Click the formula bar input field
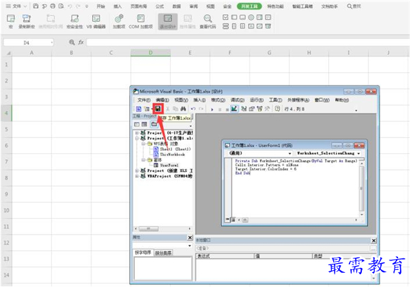 (248, 42)
